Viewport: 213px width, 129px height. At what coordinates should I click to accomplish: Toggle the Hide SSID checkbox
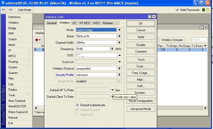(77, 115)
